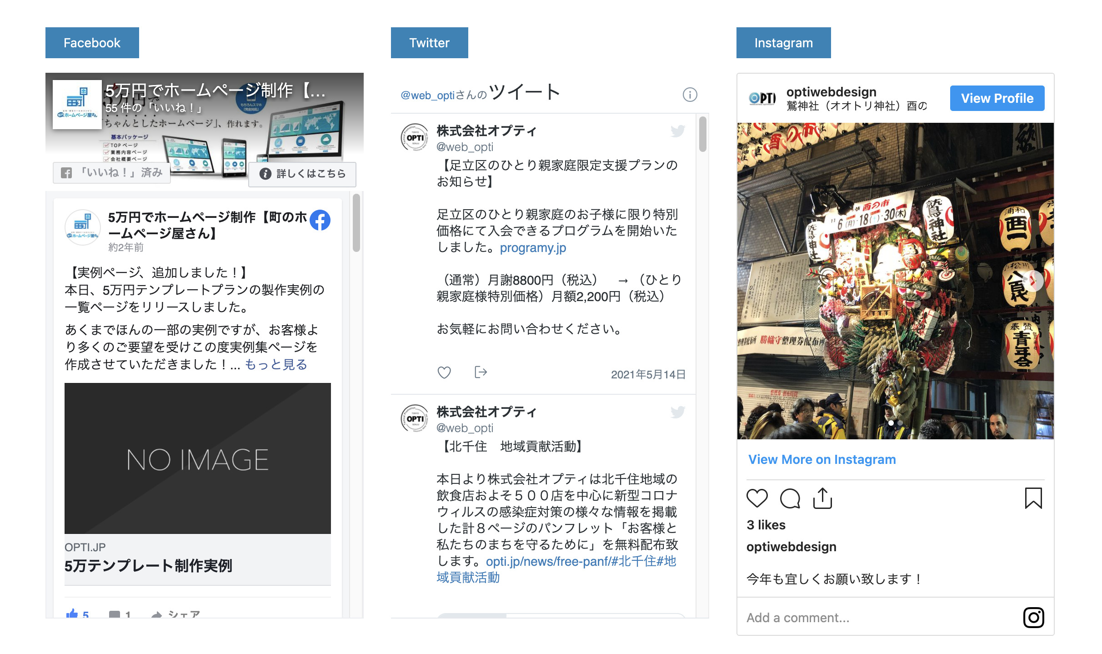The width and height of the screenshot is (1102, 654).
Task: Select the Instagram heading tab
Action: [x=784, y=43]
